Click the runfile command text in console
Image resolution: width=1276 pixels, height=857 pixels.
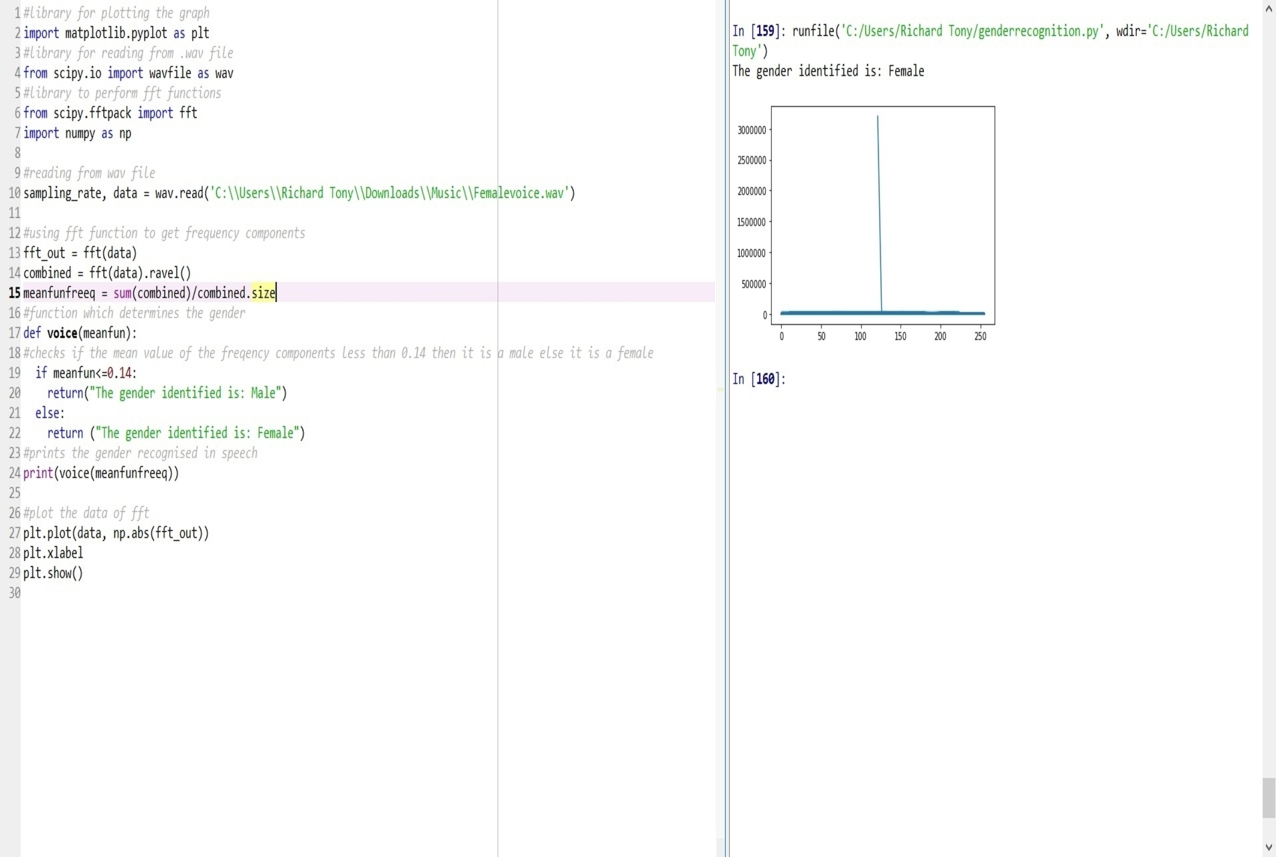tap(990, 41)
